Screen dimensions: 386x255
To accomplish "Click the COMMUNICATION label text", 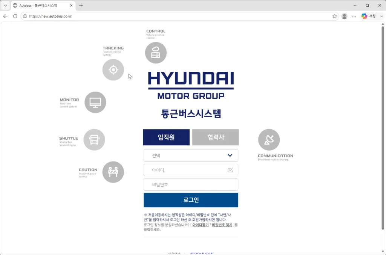I will [x=276, y=156].
